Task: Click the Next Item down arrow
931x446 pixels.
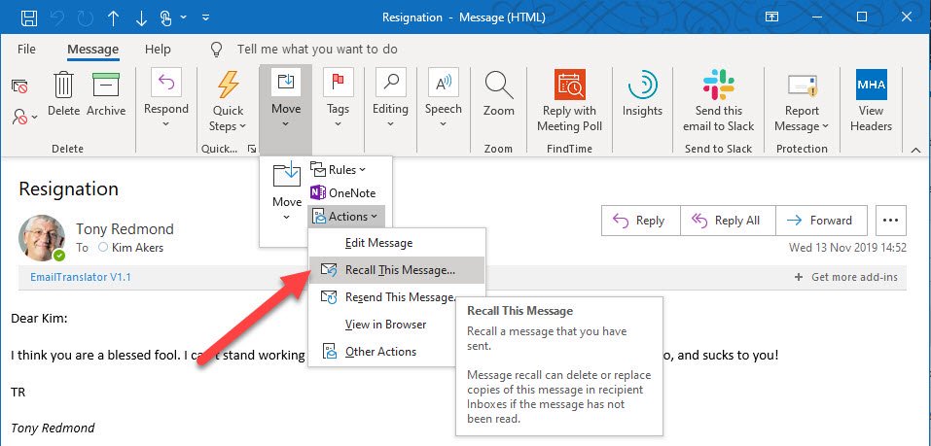Action: (x=141, y=17)
